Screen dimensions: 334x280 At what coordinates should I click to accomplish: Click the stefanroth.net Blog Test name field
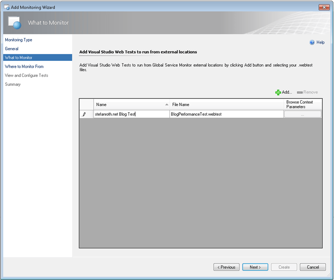coord(131,114)
